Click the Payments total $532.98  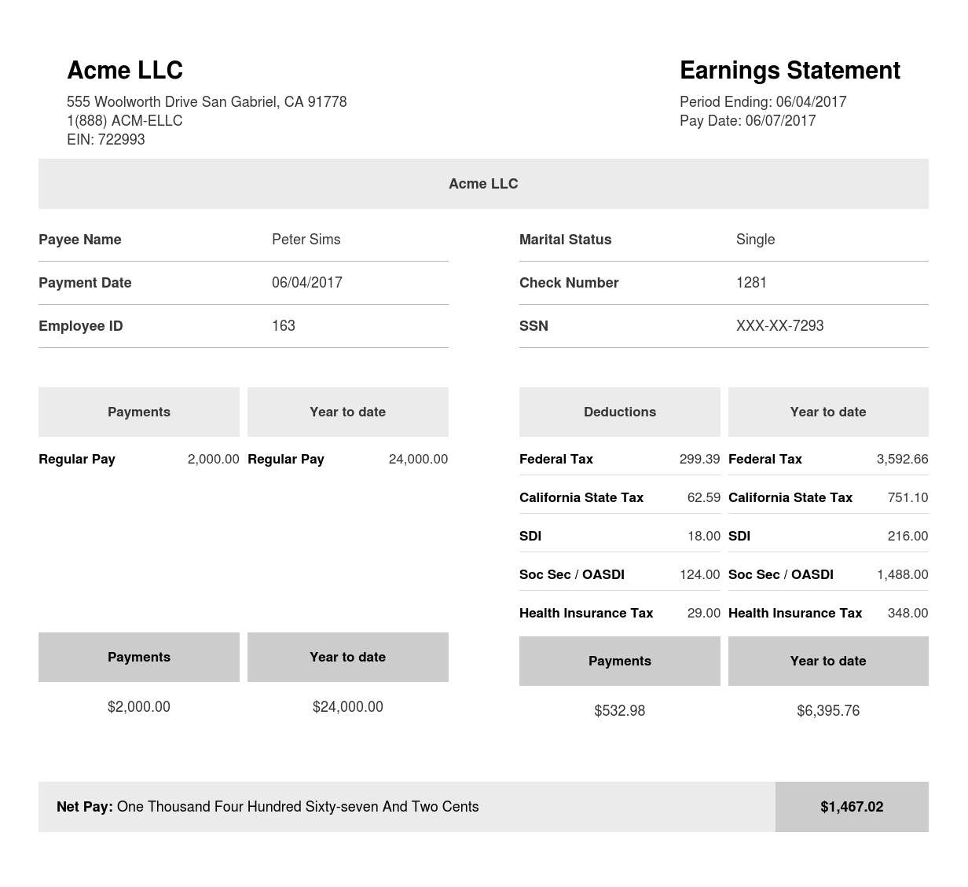(x=619, y=710)
